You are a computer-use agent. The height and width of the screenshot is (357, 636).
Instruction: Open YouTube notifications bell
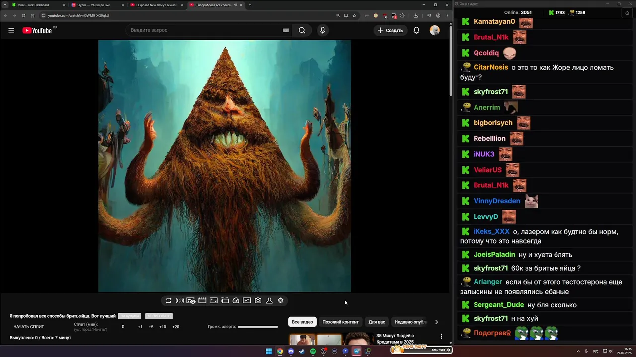(416, 30)
